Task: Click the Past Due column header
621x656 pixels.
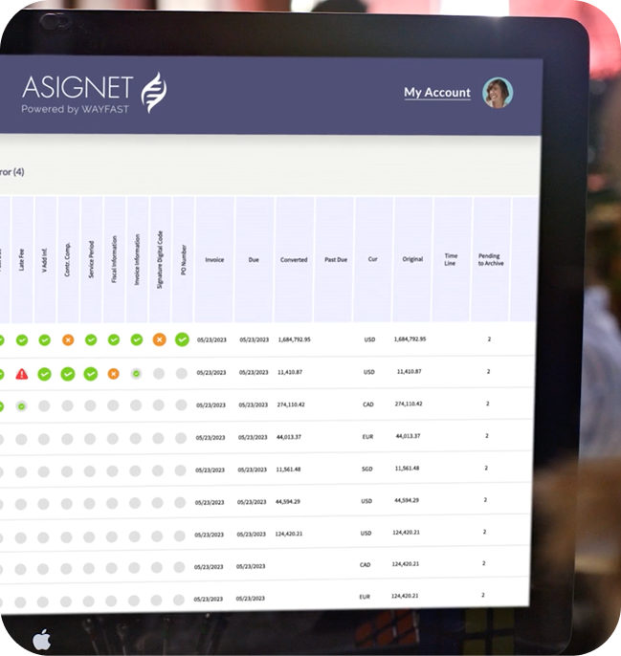Action: coord(334,260)
